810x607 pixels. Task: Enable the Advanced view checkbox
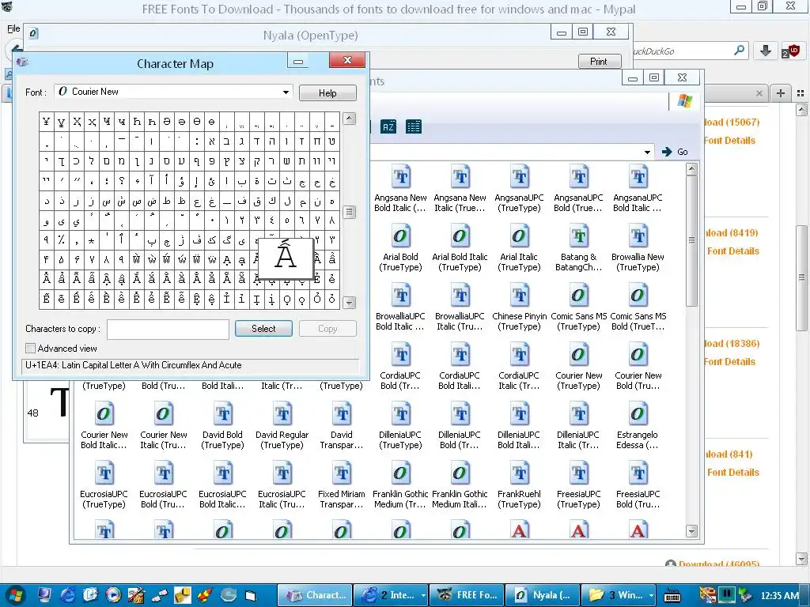coord(31,349)
